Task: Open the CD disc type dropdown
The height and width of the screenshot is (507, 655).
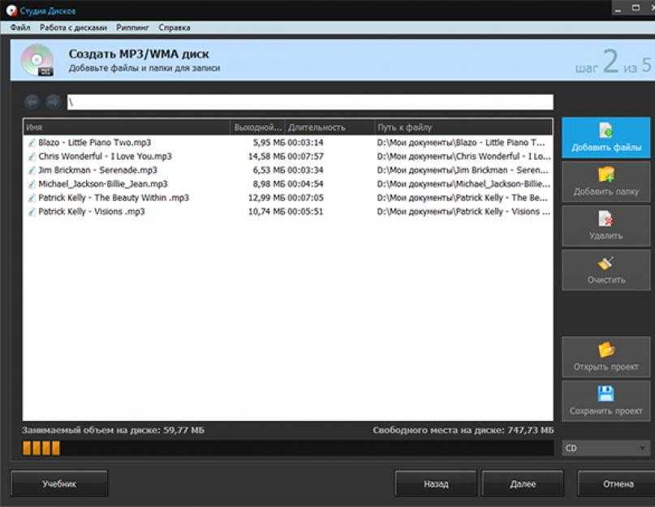Action: (605, 448)
